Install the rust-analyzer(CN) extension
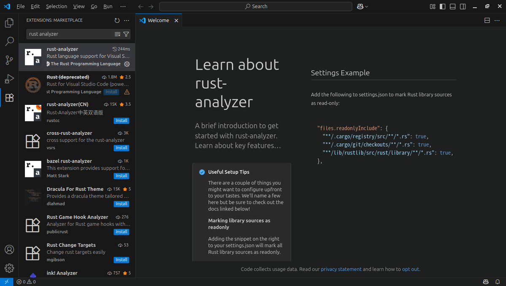 (121, 120)
